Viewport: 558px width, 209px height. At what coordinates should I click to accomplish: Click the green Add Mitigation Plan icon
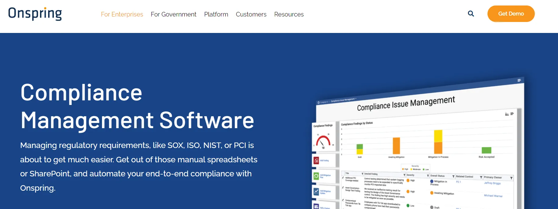tap(316, 176)
